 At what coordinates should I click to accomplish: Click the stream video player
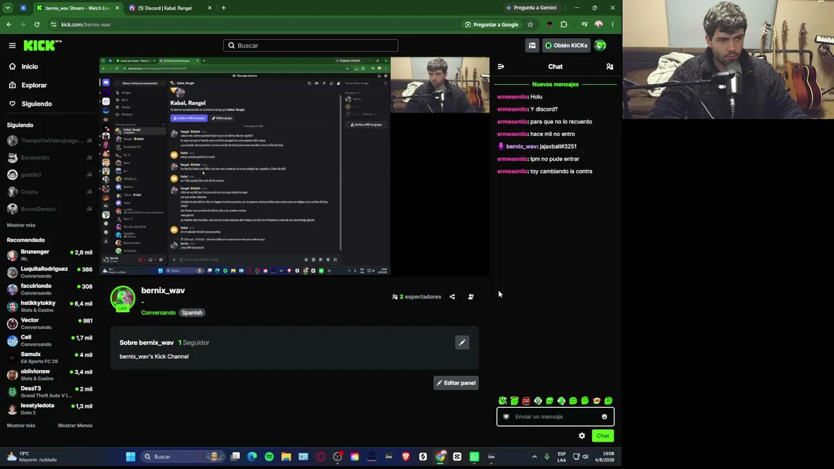(295, 167)
